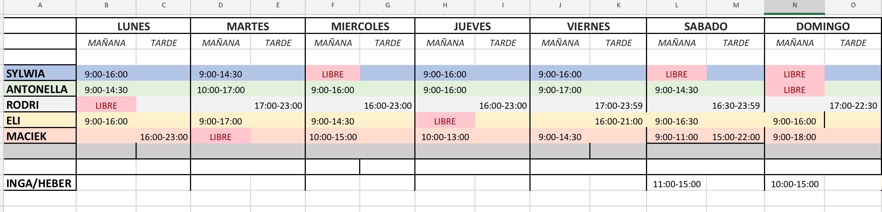882x212 pixels.
Task: Select the column N header
Action: point(794,5)
